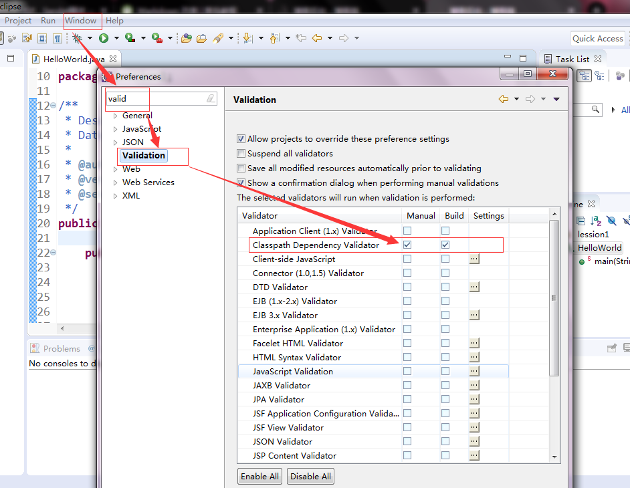Open the Help menu
Viewport: 630px width, 488px height.
point(114,21)
